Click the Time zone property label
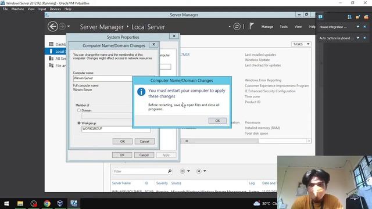Viewport: 372px width, 209px height. click(252, 97)
